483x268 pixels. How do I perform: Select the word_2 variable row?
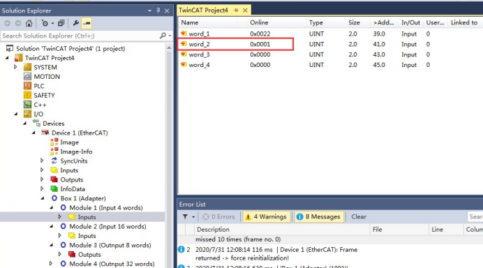click(329, 45)
